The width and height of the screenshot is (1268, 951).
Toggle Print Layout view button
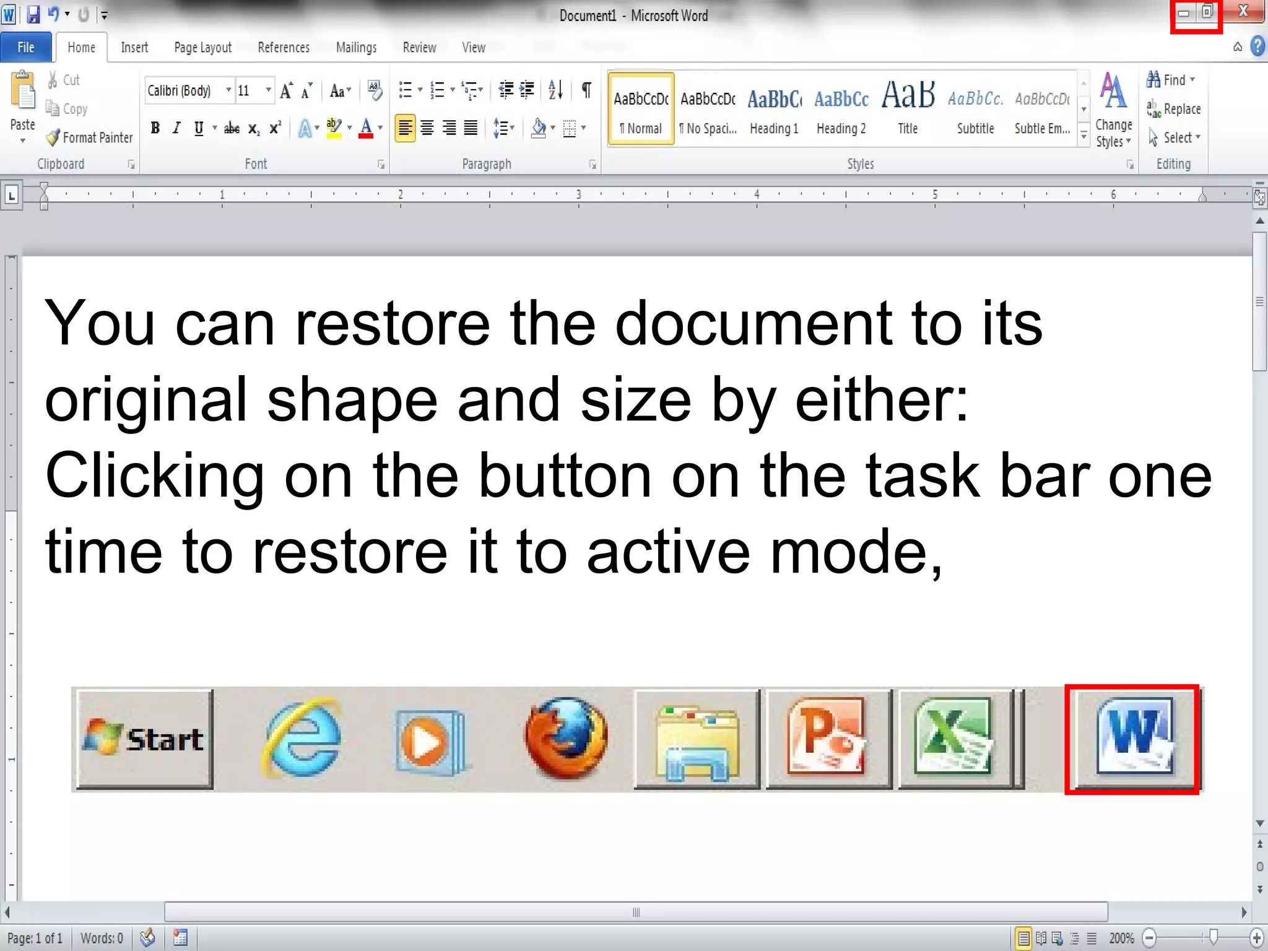[1024, 938]
